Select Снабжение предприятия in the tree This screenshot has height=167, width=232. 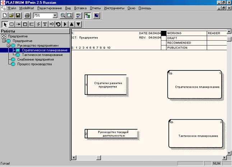[35, 60]
